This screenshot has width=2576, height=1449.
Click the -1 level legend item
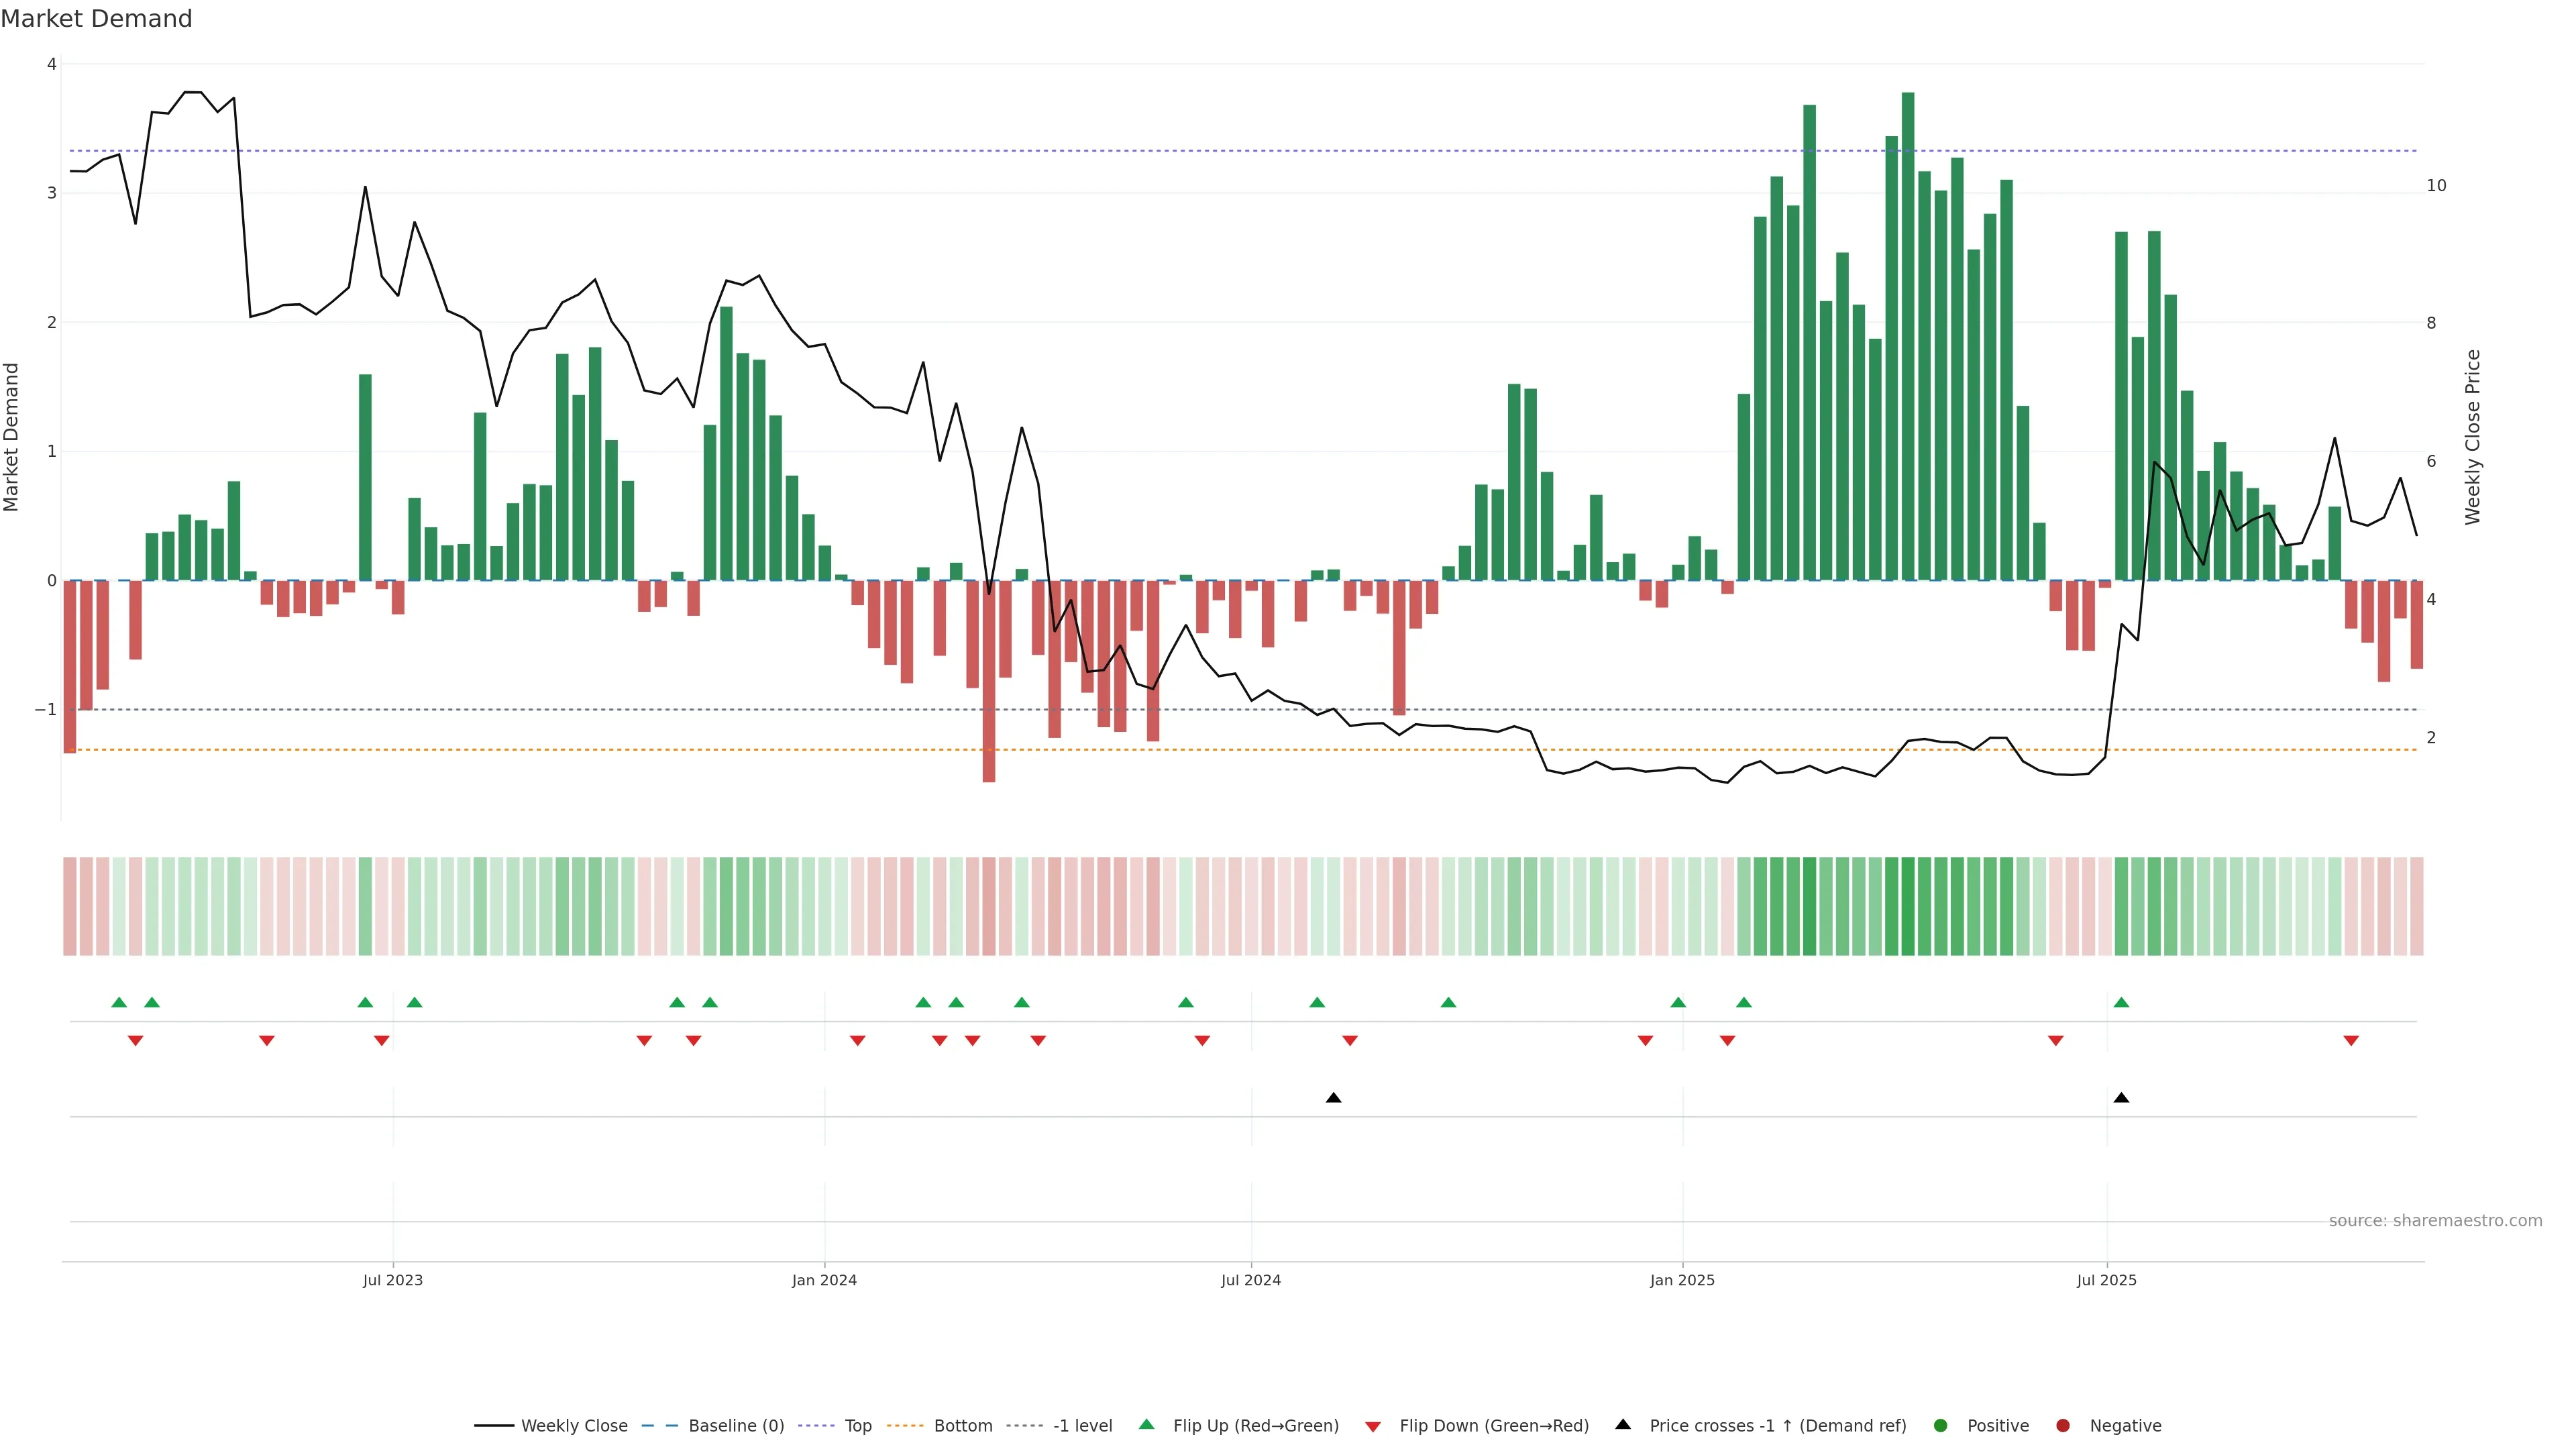click(x=1082, y=1426)
